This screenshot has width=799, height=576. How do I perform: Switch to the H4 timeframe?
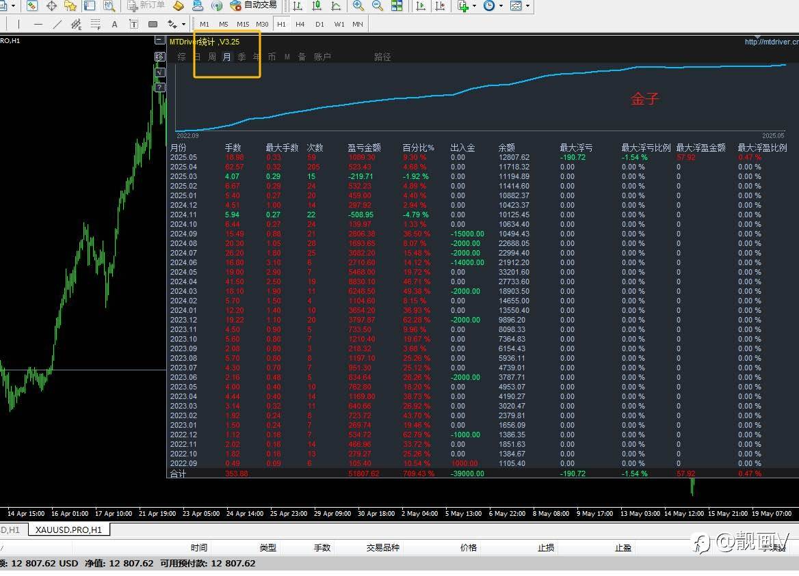pos(300,24)
